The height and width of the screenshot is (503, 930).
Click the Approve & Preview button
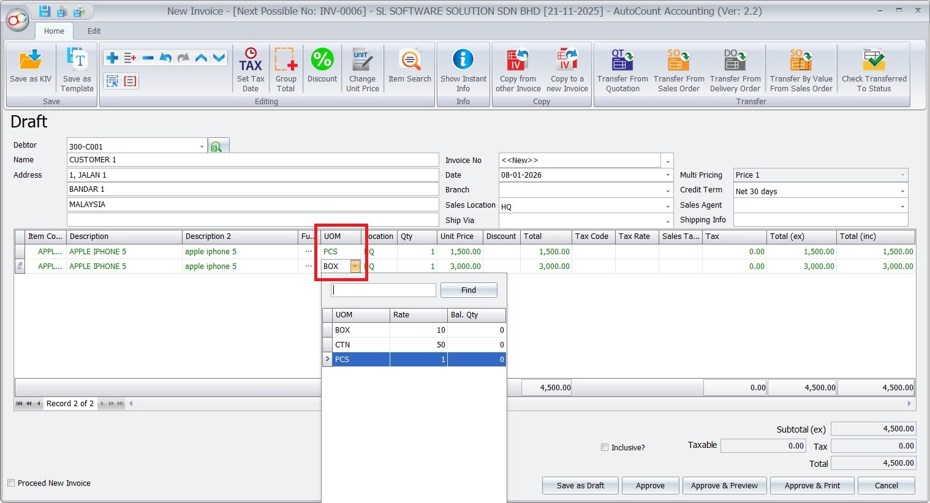pyautogui.click(x=724, y=485)
